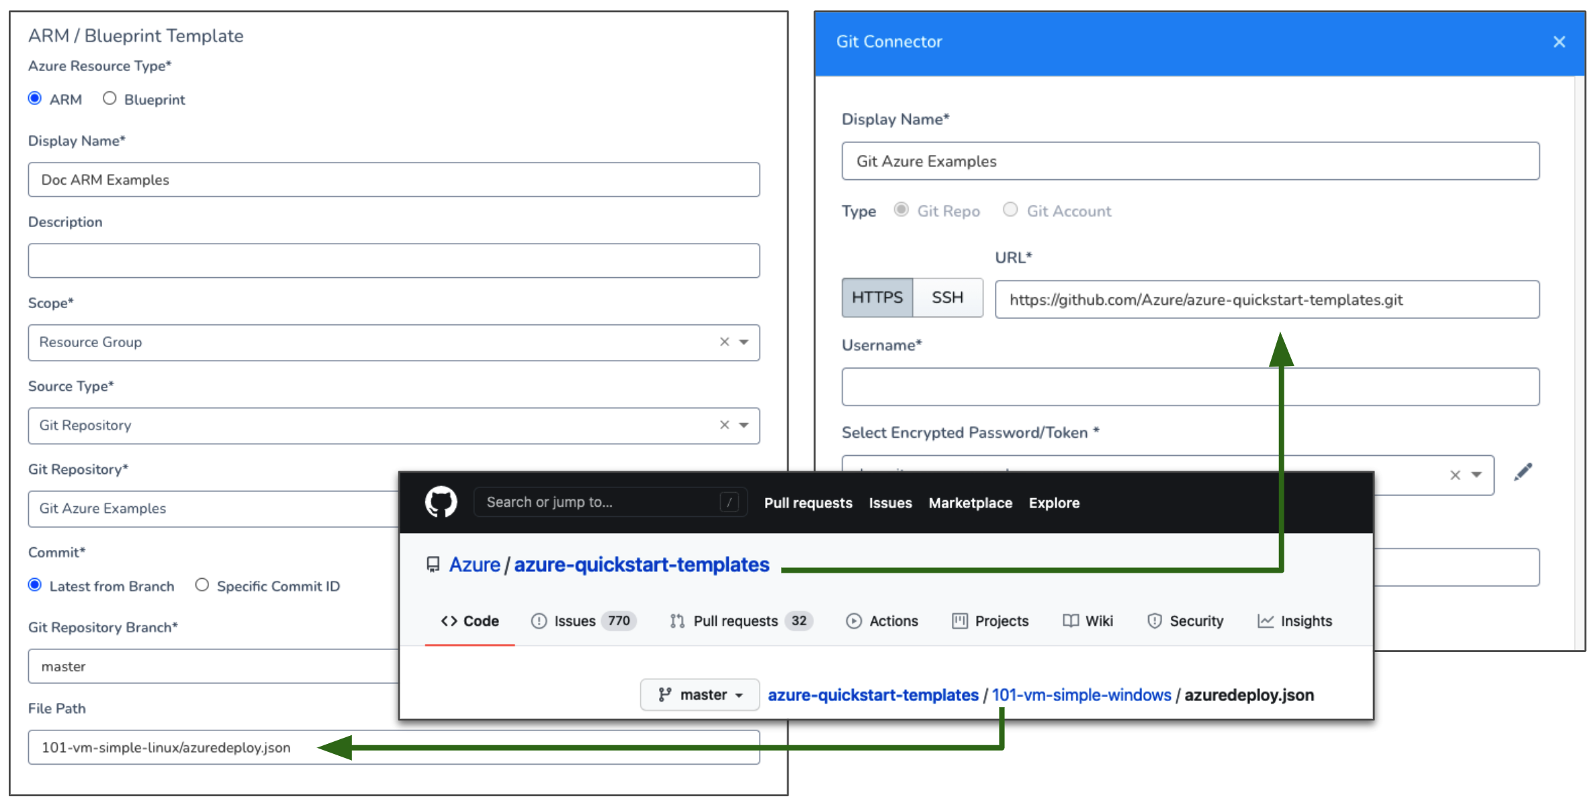Select Git Repo connector type
This screenshot has height=807, width=1592.
click(x=901, y=210)
